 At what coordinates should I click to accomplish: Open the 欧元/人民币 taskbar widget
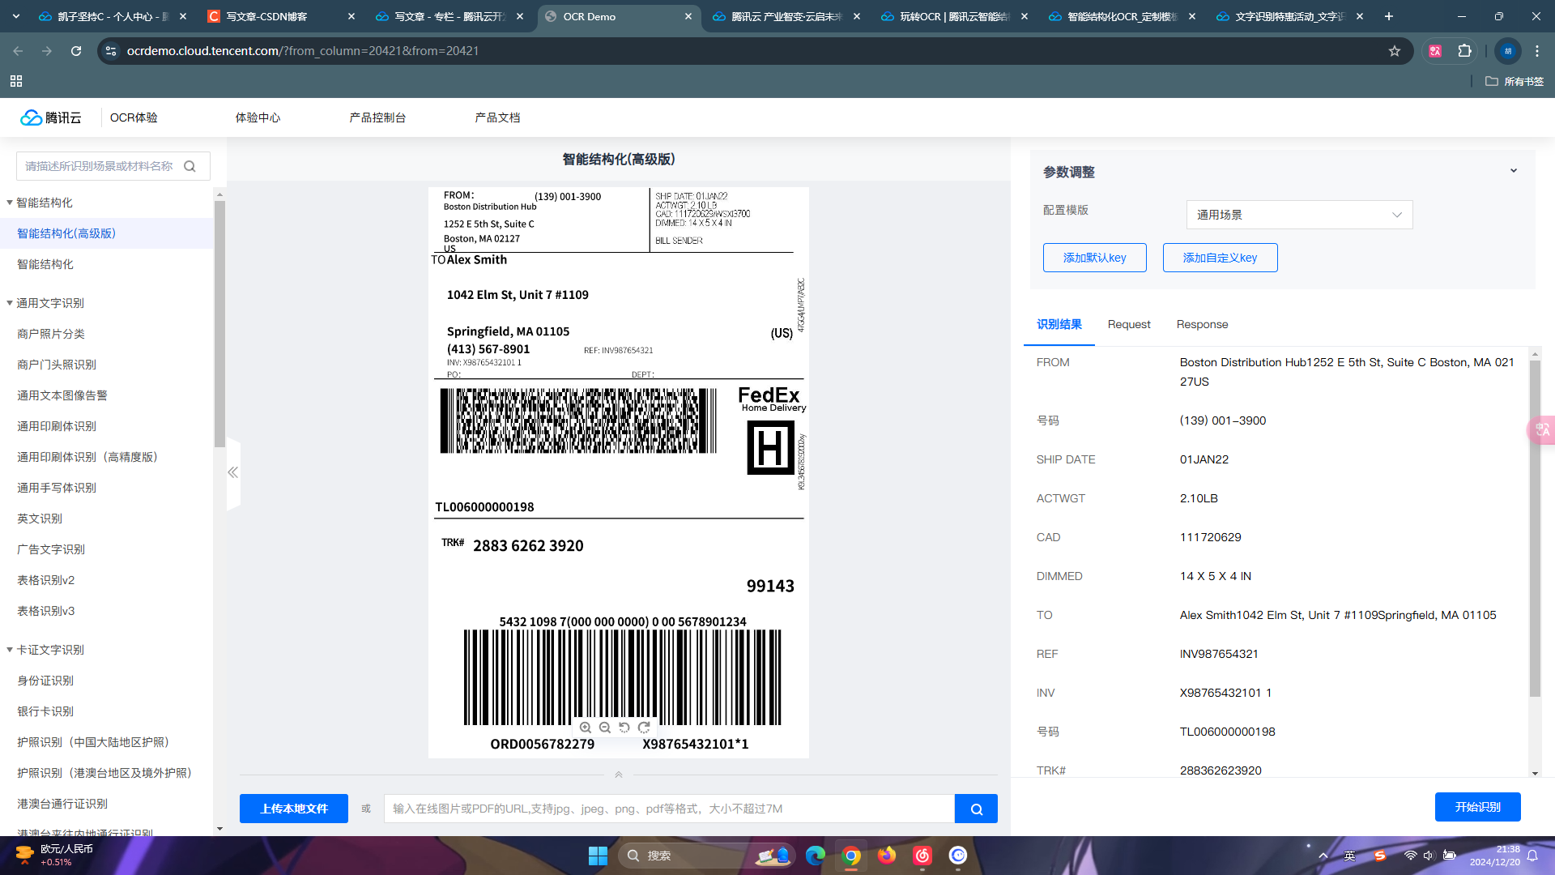(55, 856)
